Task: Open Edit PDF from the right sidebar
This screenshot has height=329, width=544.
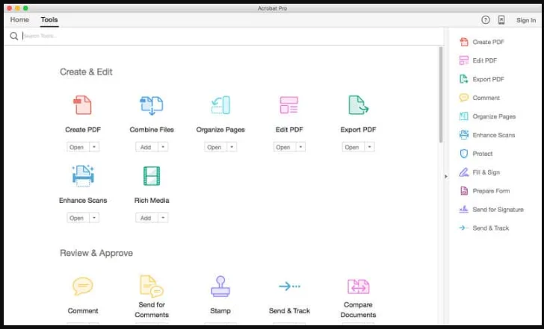Action: 478,60
